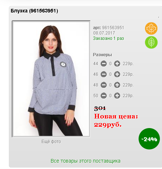Decrease quantity for size 44
Viewport: 162px width, 169px height.
(104, 64)
